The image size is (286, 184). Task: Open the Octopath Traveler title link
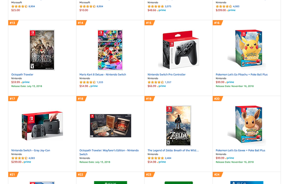(x=22, y=75)
